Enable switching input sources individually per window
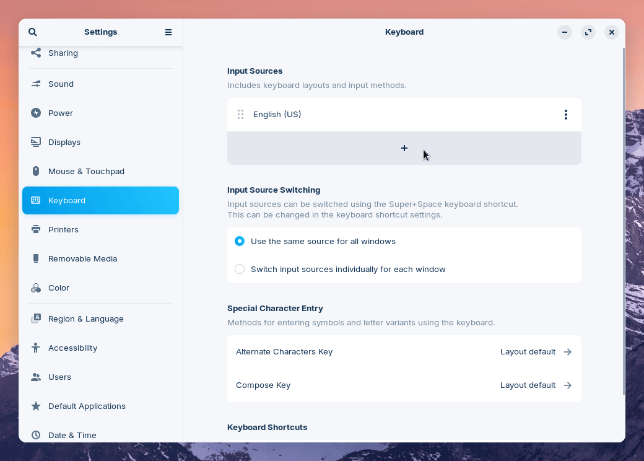This screenshot has height=461, width=644. point(240,269)
